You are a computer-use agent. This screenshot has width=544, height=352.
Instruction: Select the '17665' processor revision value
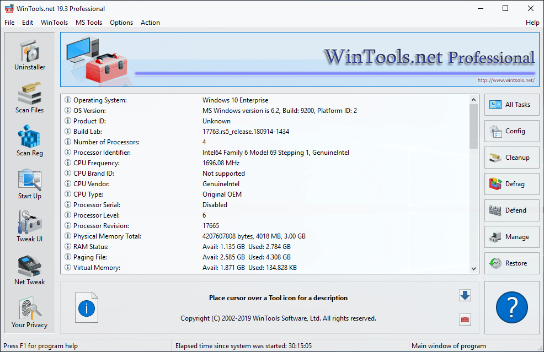(211, 225)
